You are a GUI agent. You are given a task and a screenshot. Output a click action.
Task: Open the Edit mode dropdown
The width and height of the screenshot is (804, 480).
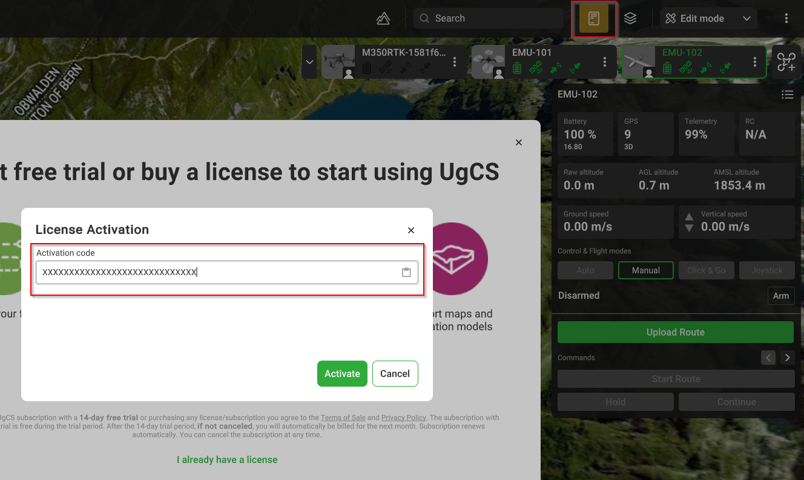708,19
